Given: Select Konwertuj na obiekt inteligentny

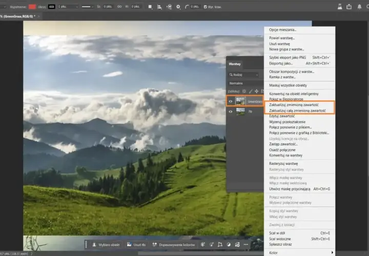Looking at the screenshot, I should 294,94.
